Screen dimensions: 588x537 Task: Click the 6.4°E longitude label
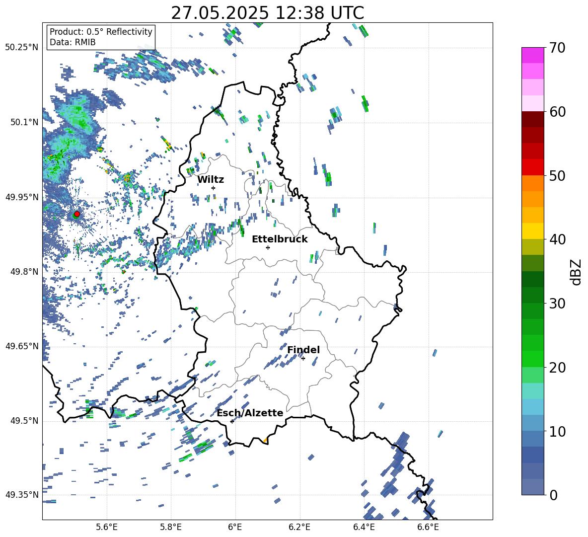[x=364, y=527]
